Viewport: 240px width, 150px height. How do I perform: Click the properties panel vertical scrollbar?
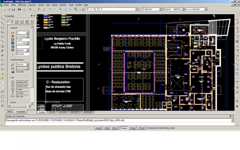click(32, 65)
